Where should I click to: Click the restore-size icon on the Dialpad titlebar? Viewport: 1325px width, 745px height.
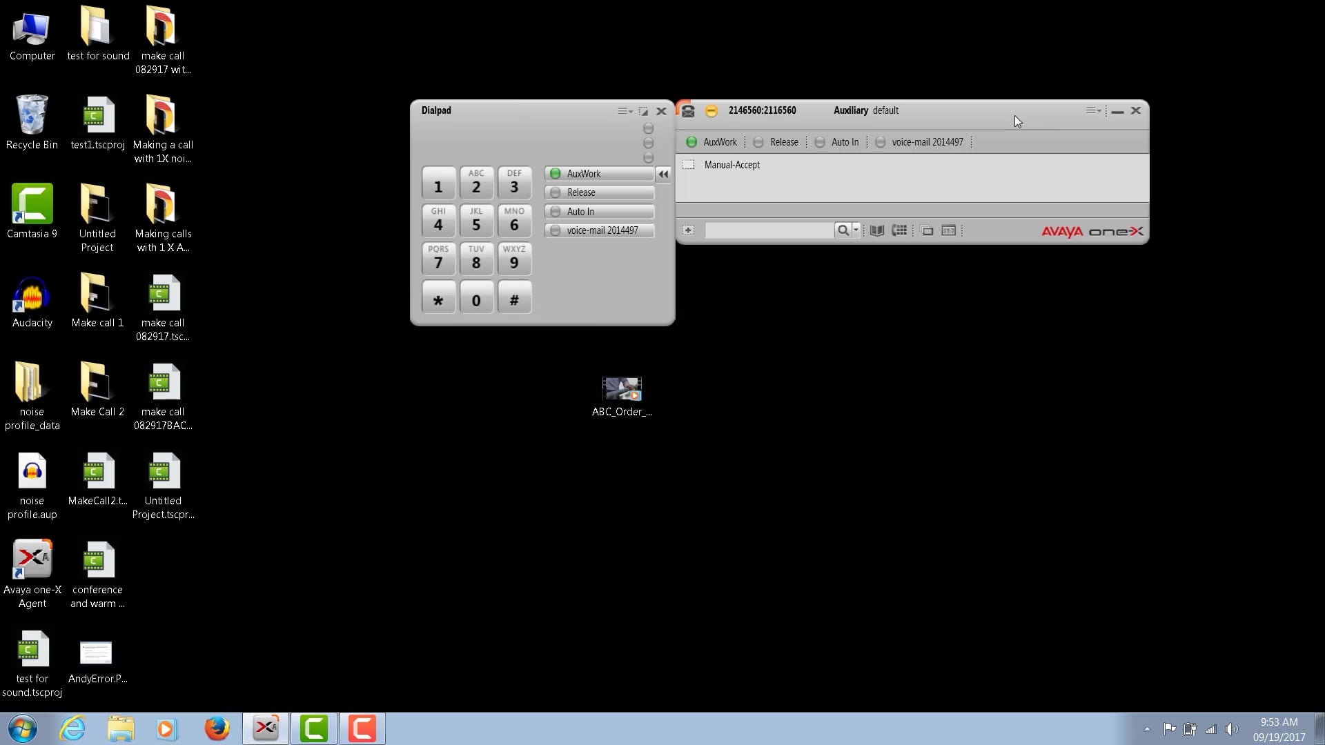point(643,111)
